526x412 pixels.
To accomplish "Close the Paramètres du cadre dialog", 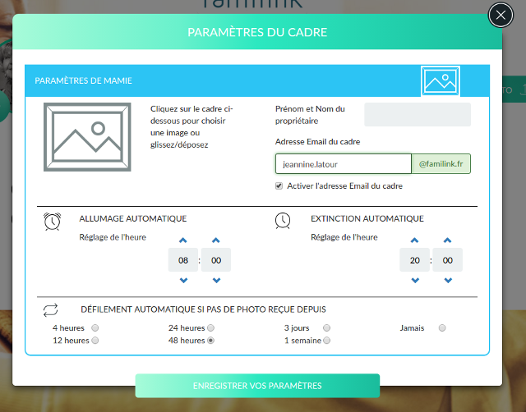I will click(501, 15).
